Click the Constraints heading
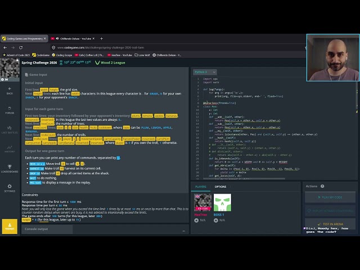The width and height of the screenshot is (360, 270). click(x=30, y=195)
